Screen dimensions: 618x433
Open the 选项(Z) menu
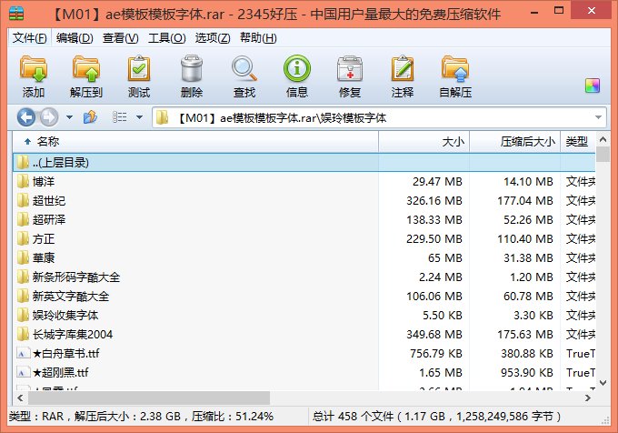point(213,38)
